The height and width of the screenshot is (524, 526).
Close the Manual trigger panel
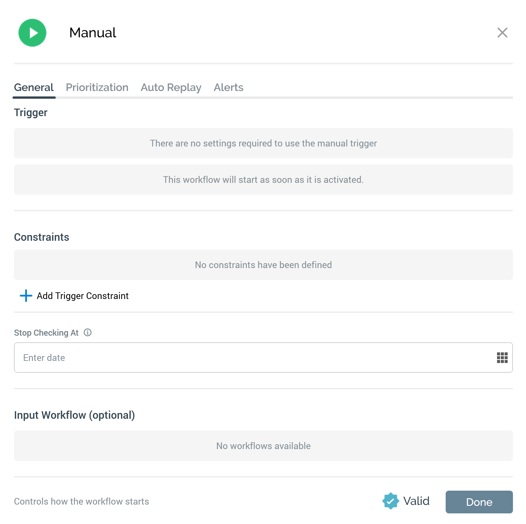click(502, 33)
